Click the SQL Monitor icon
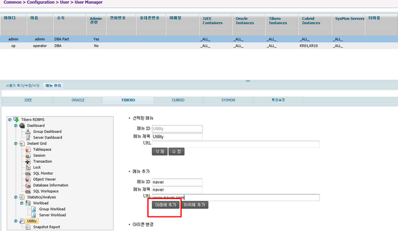This screenshot has height=231, width=398. [28, 174]
